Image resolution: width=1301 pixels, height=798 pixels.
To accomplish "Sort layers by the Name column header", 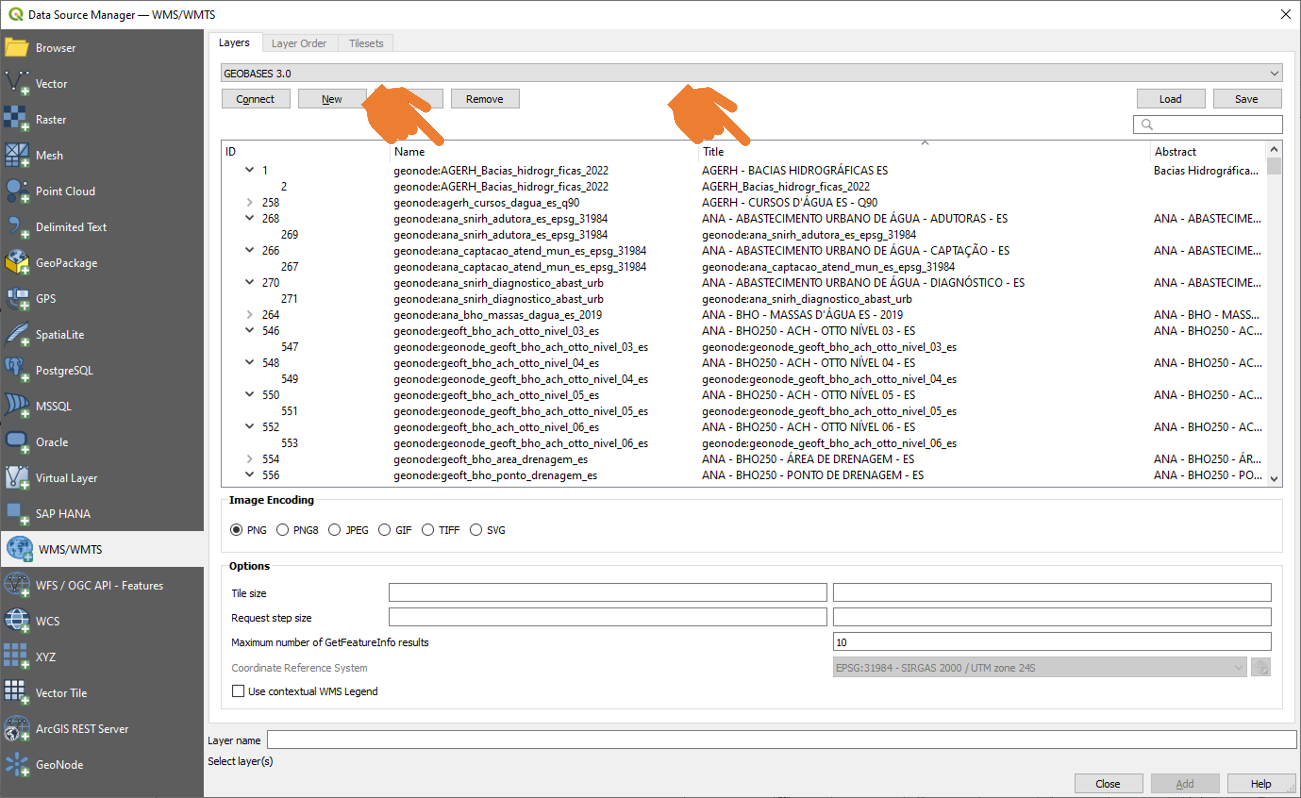I will (544, 152).
